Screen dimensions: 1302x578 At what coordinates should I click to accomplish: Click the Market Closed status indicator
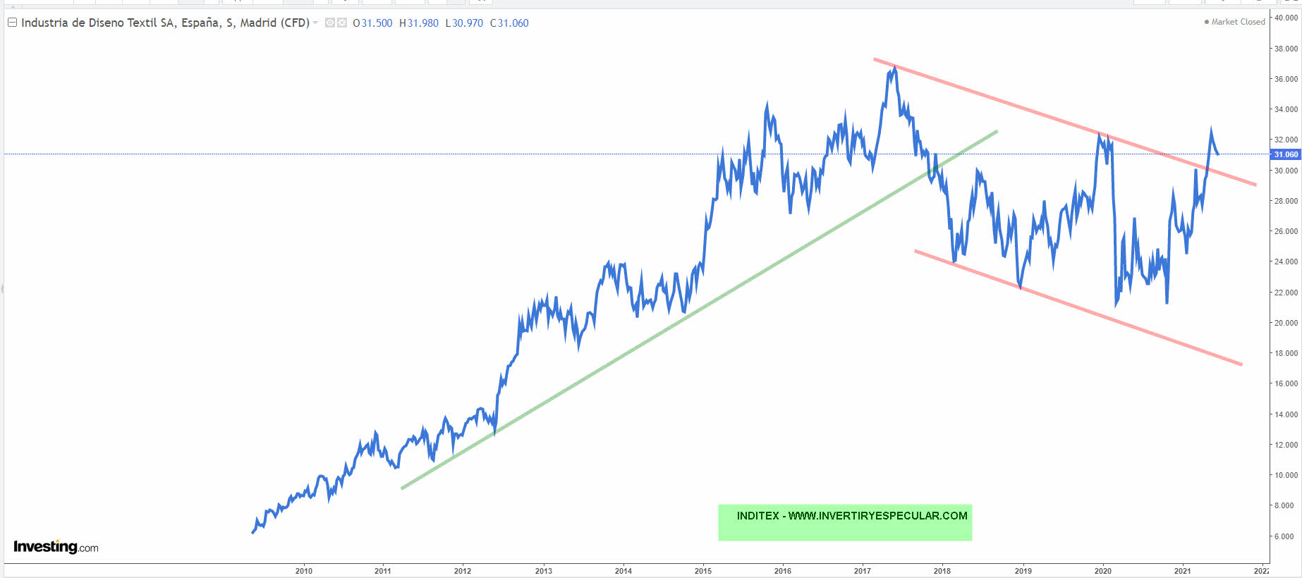[x=1234, y=22]
